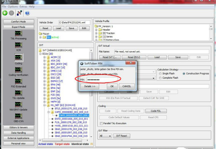The height and width of the screenshot is (149, 216).
Task: Collapse the HU_NBT [63] tree node
Action: click(45, 105)
